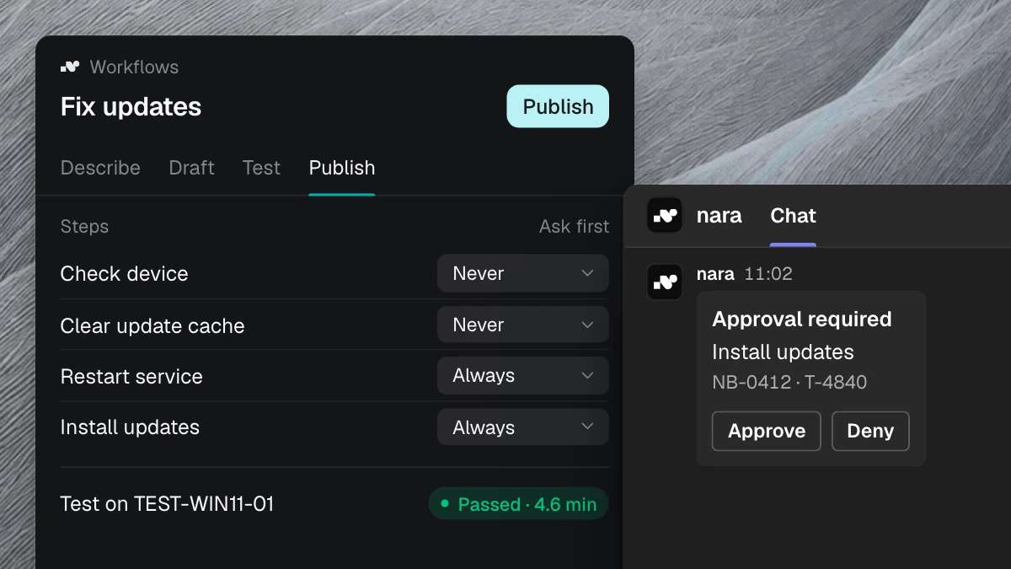This screenshot has width=1011, height=569.
Task: Click the Fix updates title
Action: click(x=131, y=107)
